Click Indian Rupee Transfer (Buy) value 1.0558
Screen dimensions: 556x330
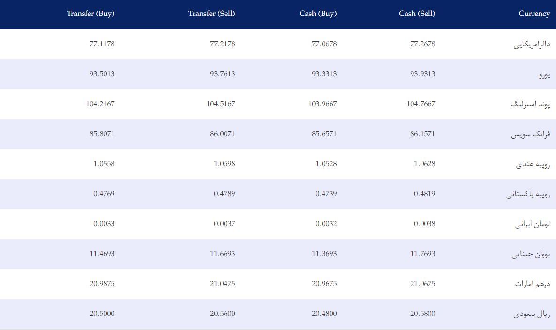point(104,163)
